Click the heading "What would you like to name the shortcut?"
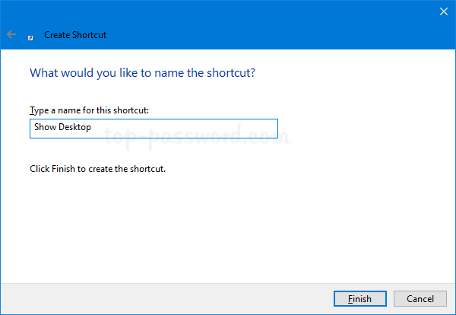 point(141,74)
